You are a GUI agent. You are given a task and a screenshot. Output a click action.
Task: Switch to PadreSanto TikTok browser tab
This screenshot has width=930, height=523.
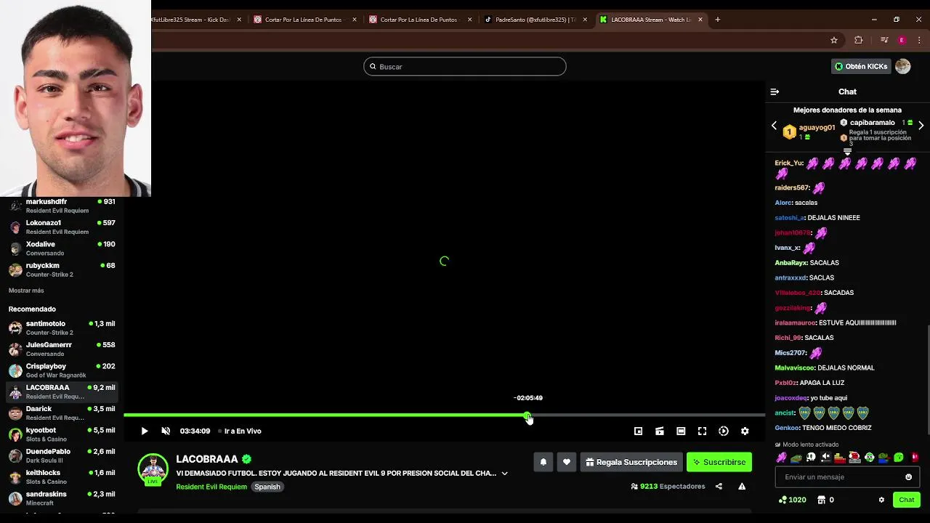535,20
